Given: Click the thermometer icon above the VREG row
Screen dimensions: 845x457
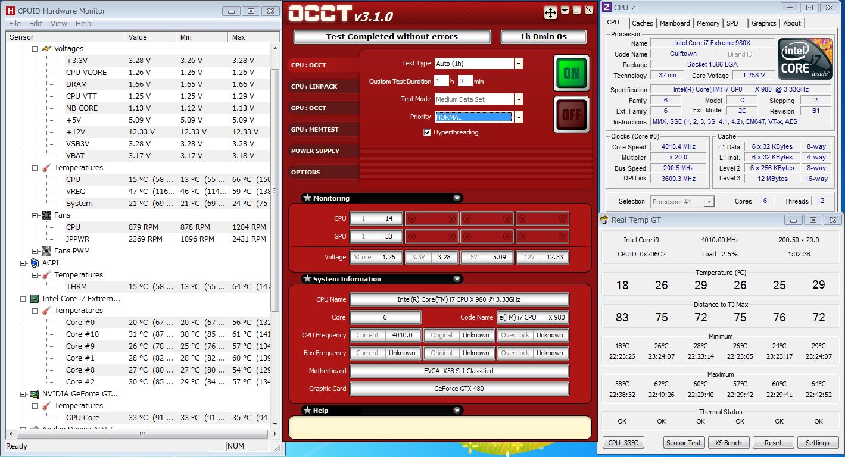Looking at the screenshot, I should point(46,168).
